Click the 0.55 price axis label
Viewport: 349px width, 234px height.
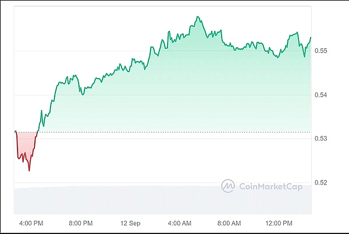[x=320, y=51]
